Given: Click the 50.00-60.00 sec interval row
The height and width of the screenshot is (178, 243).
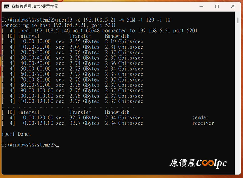Looking at the screenshot, I should click(72, 69).
